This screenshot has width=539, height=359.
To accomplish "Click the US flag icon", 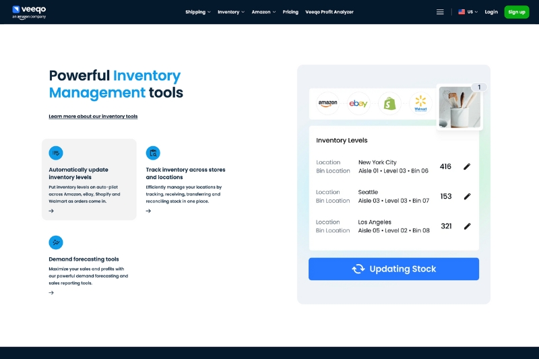I will [462, 11].
